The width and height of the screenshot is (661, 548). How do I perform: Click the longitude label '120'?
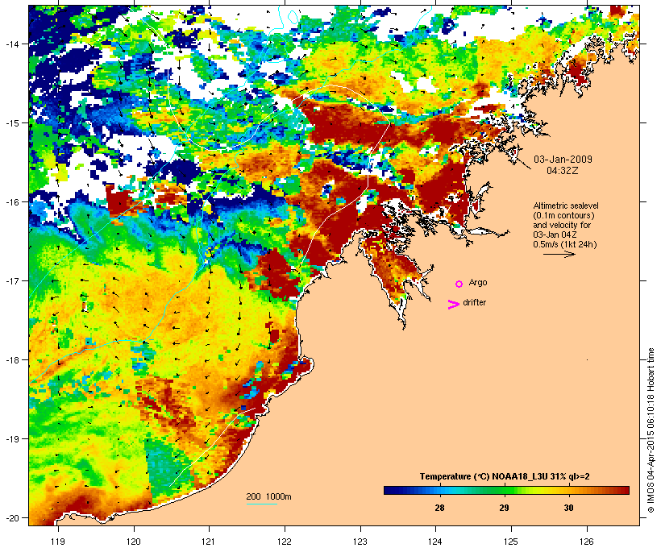pos(134,542)
